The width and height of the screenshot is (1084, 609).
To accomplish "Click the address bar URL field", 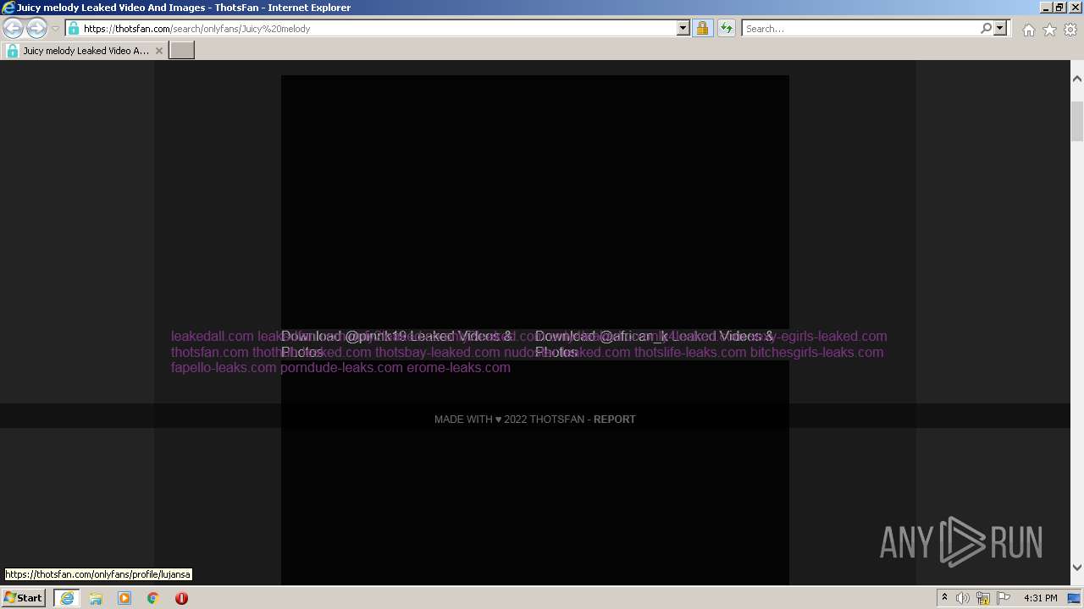I will [x=379, y=28].
